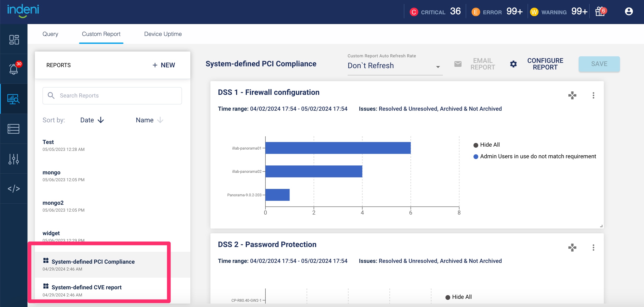Open the devices list icon in the sidebar
This screenshot has width=644, height=307.
click(x=14, y=129)
